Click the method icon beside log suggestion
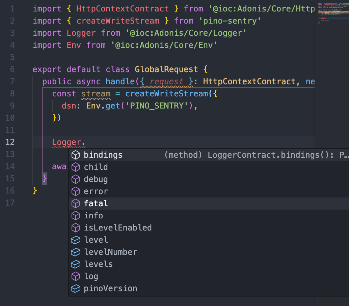Image resolution: width=349 pixels, height=306 pixels. [75, 276]
